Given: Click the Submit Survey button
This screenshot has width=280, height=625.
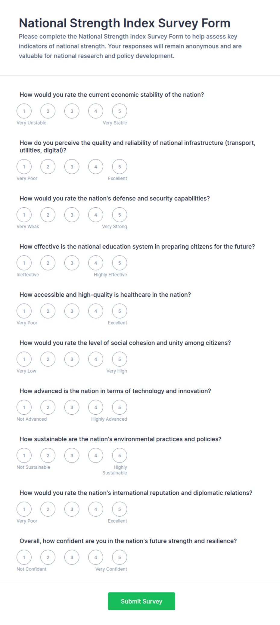Looking at the screenshot, I should tap(142, 601).
